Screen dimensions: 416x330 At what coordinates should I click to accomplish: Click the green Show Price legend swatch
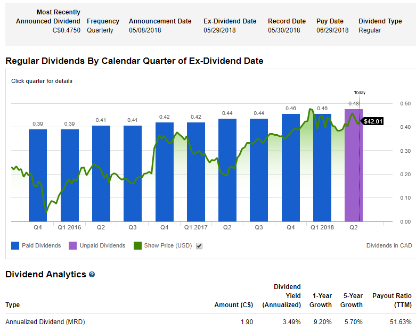pos(137,245)
